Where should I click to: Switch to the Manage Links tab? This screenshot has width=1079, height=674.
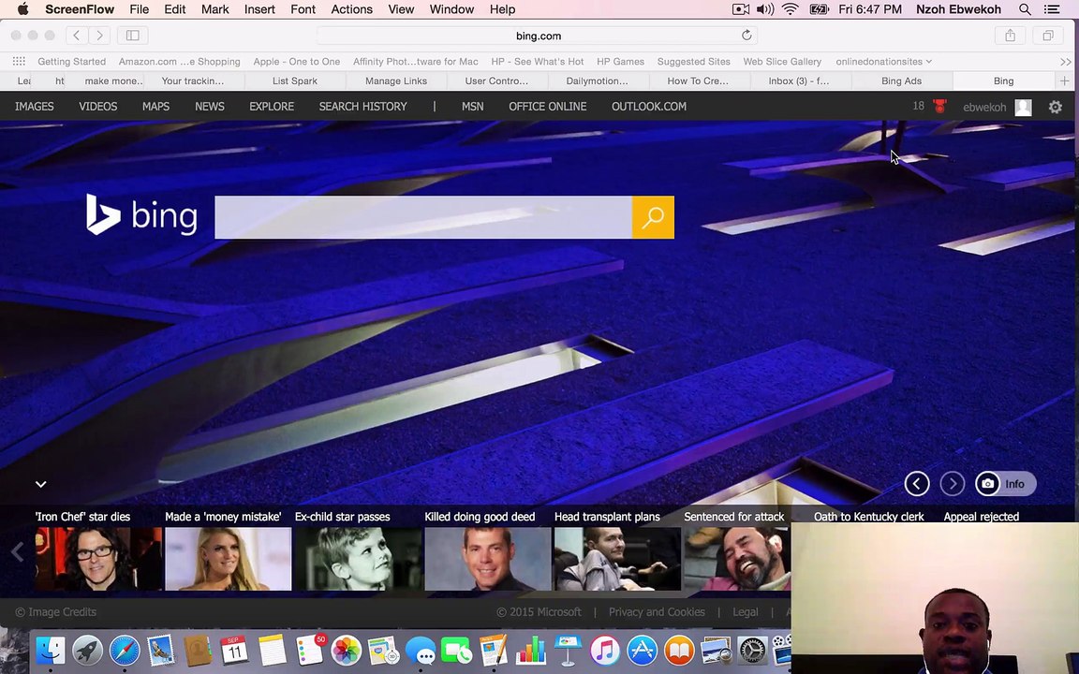(395, 81)
